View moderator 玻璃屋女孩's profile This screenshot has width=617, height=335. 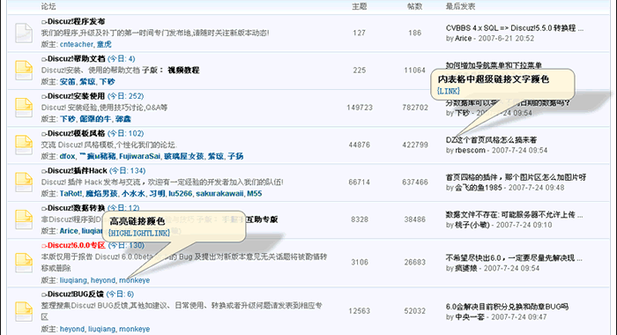[x=183, y=156]
